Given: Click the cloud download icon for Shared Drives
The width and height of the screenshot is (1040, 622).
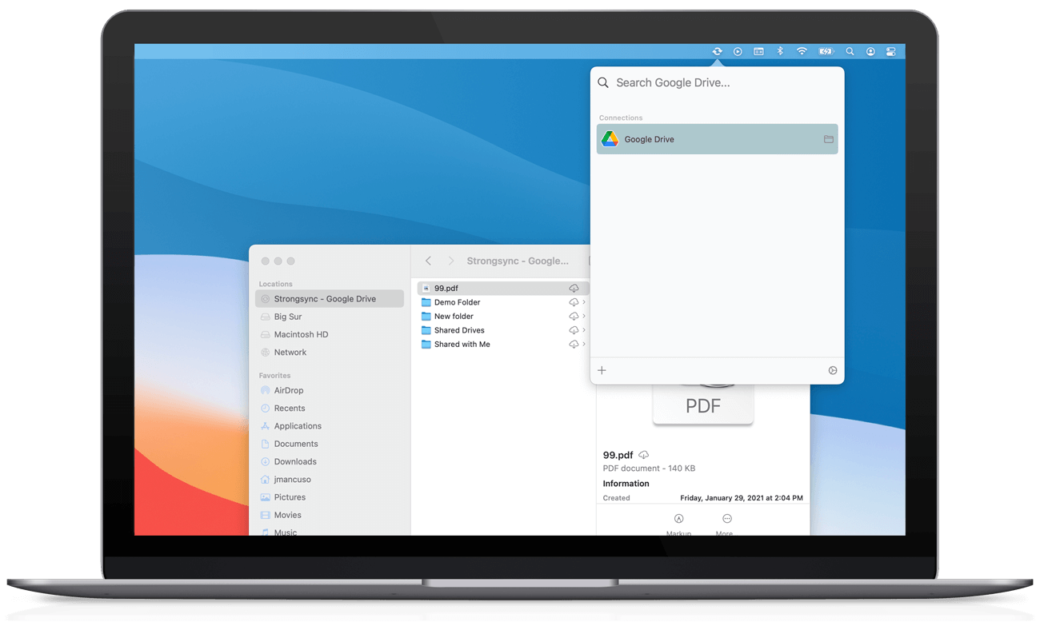Looking at the screenshot, I should (574, 330).
